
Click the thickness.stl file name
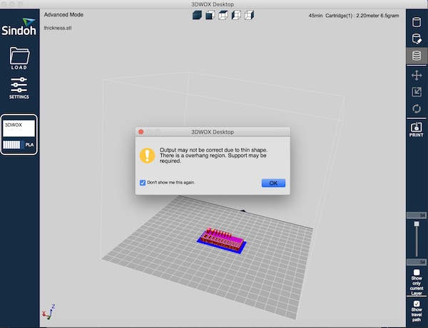coord(58,28)
